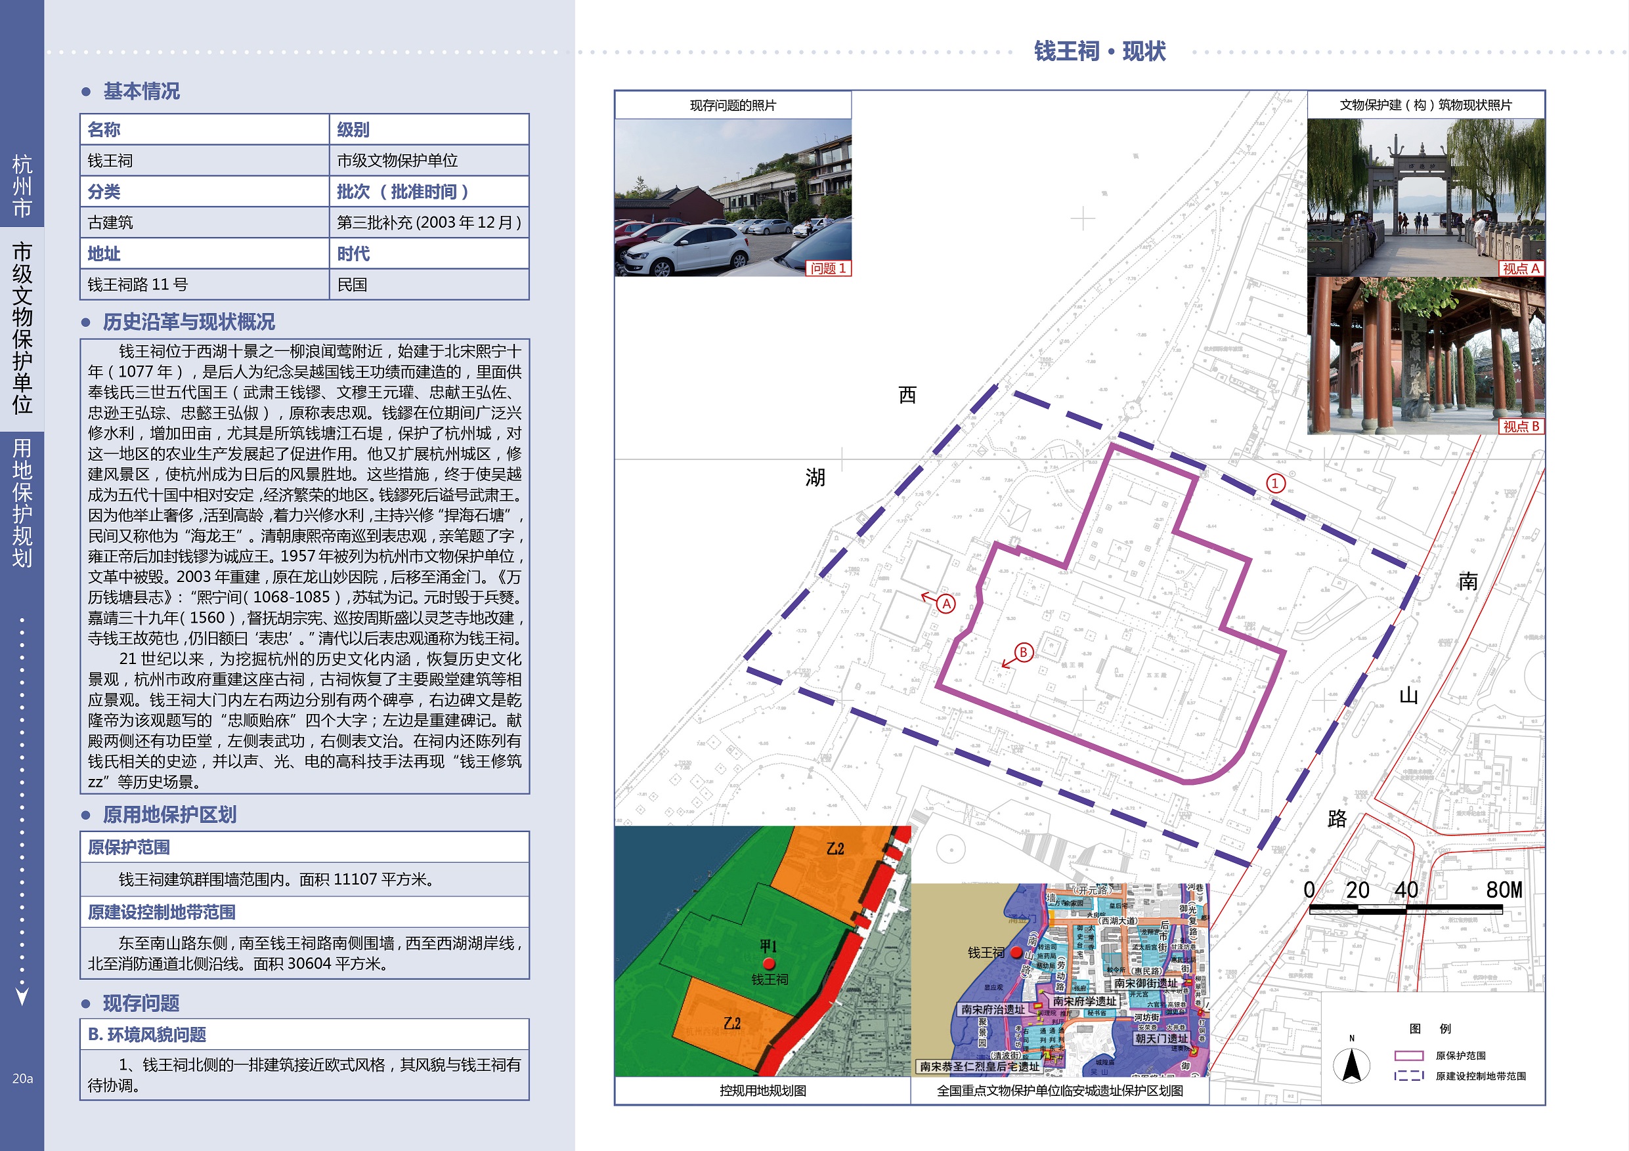Click the white down arrow in left sidebar

[x=22, y=995]
